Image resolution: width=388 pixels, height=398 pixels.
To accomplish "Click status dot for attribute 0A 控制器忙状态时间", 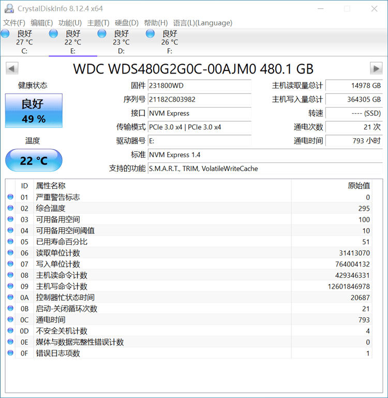I will click(10, 297).
